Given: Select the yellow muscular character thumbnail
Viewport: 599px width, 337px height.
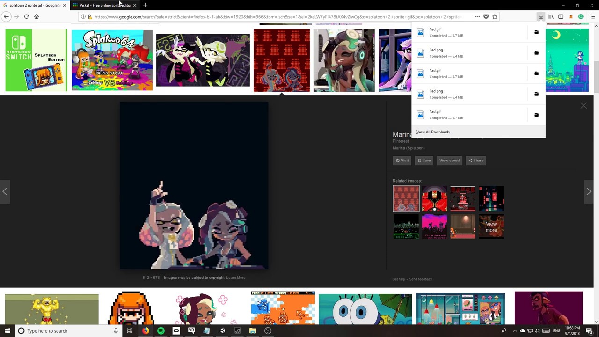Looking at the screenshot, I should click(52, 308).
